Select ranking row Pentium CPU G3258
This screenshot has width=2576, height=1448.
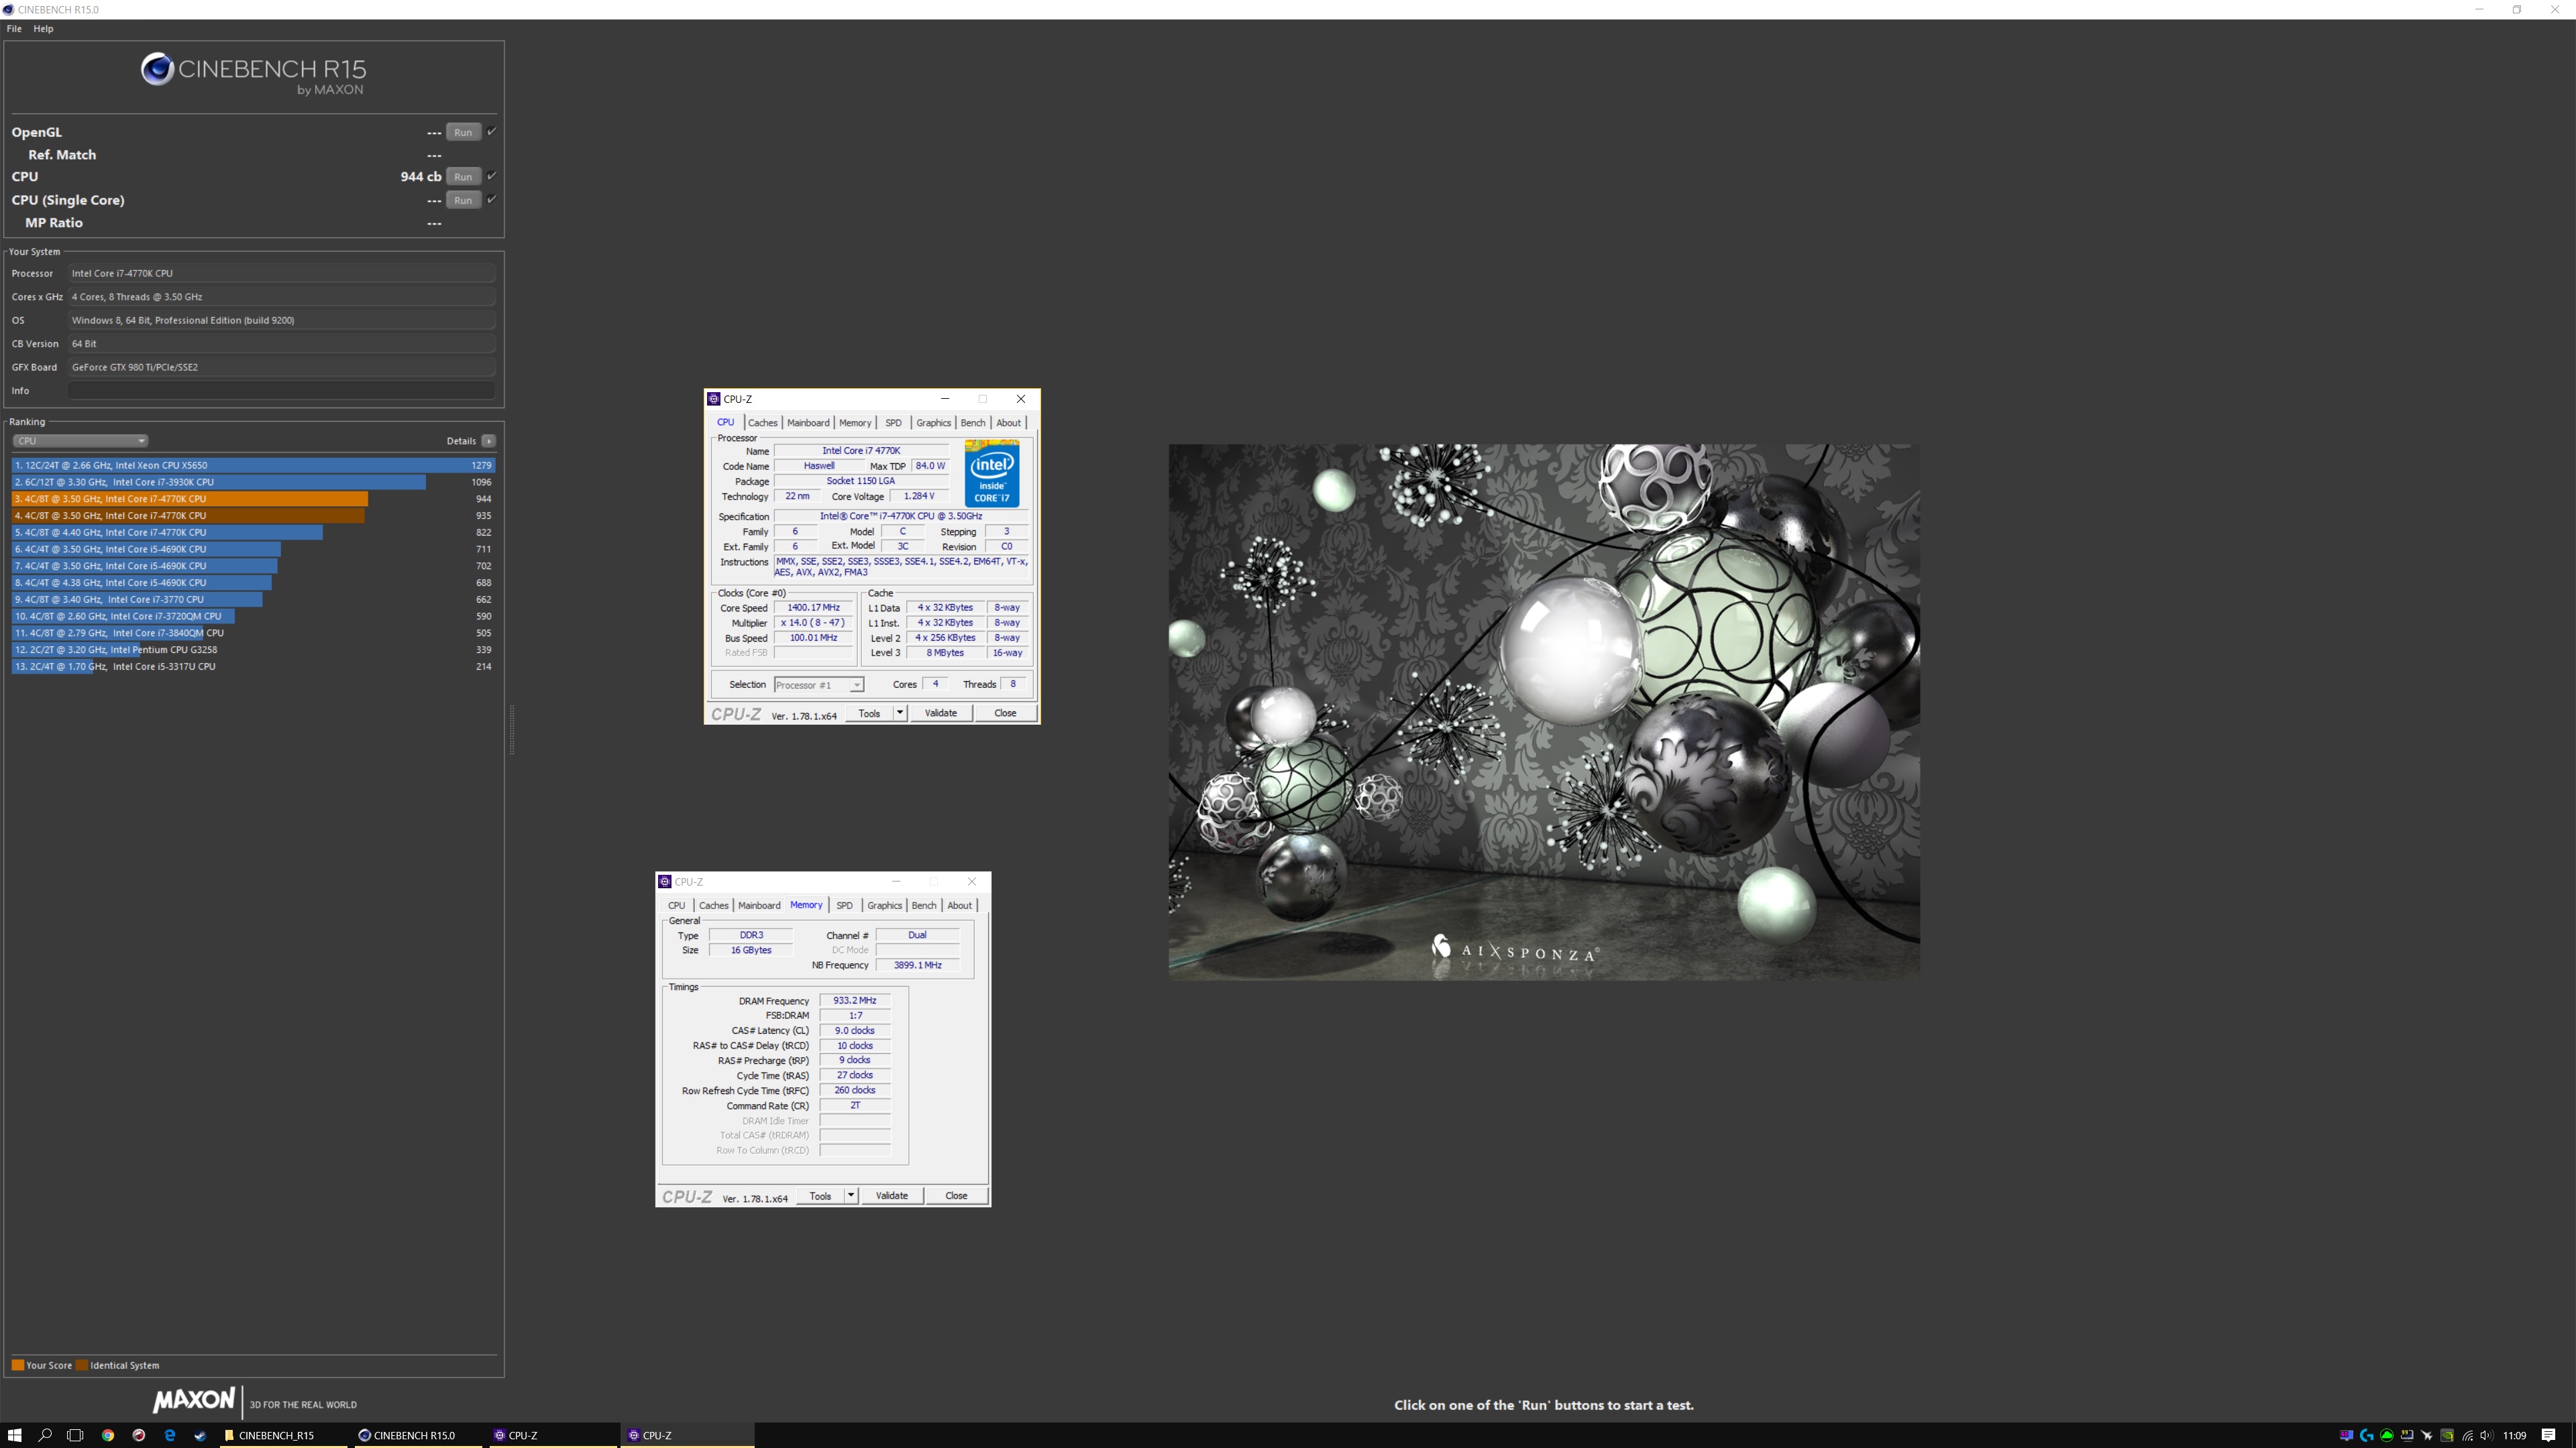pyautogui.click(x=253, y=650)
